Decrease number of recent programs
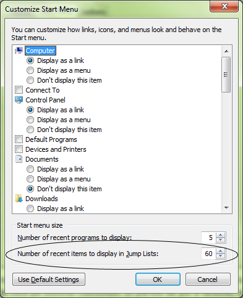243x298 pixels. click(221, 240)
